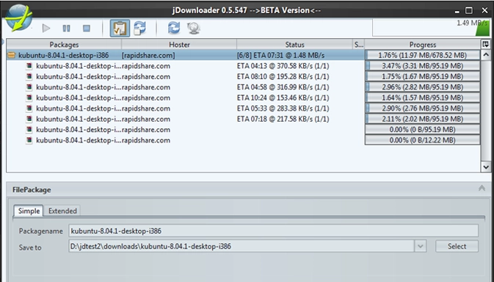Click the FilePackage panel title
Screen dimensions: 494x282
coord(32,190)
